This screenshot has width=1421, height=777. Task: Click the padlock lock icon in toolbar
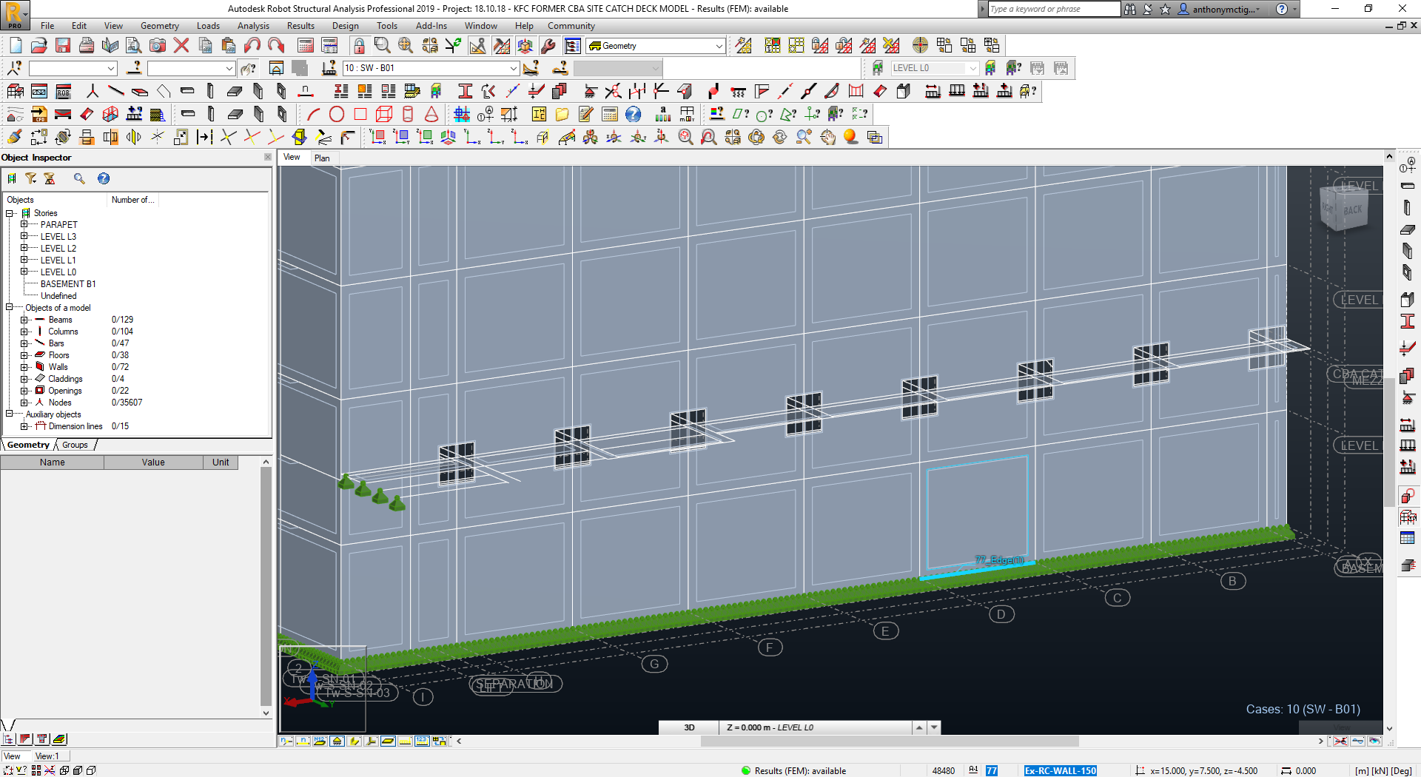tap(359, 46)
